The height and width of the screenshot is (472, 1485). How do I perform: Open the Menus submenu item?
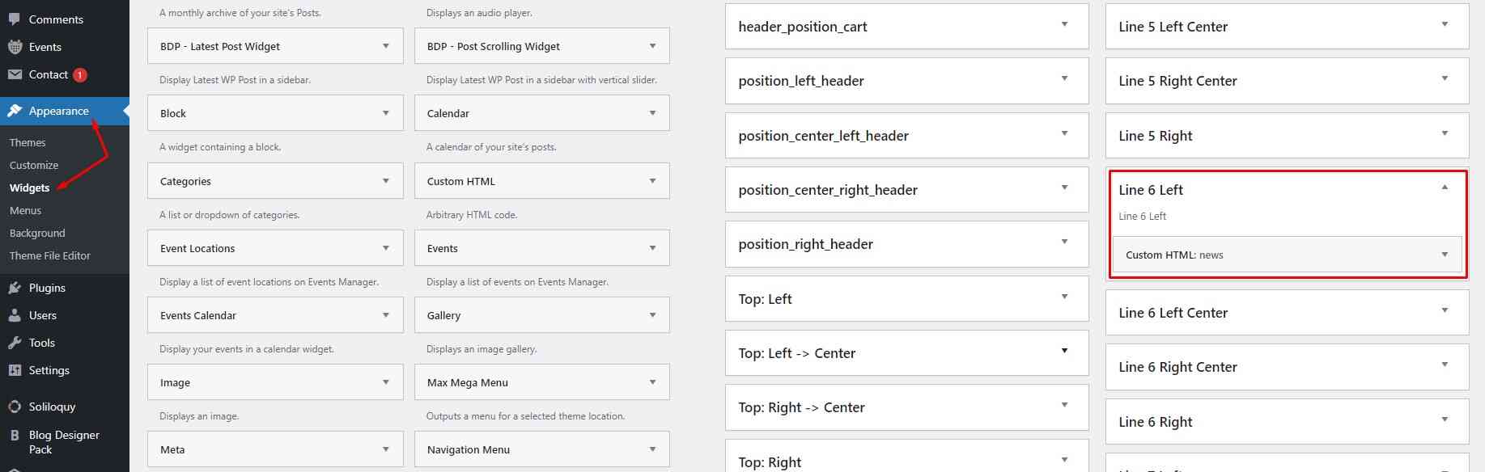pos(25,210)
